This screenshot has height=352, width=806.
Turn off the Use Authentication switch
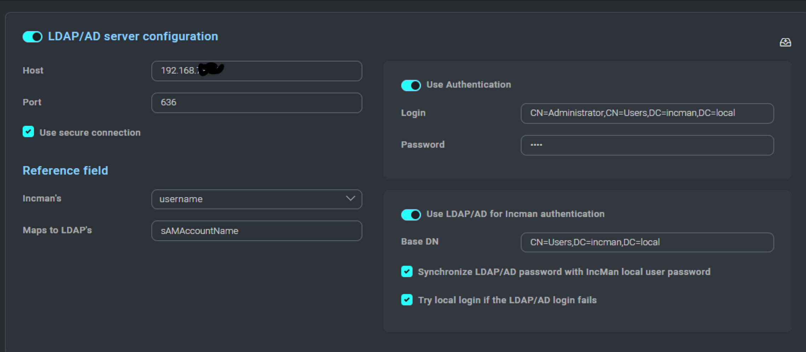click(x=411, y=85)
